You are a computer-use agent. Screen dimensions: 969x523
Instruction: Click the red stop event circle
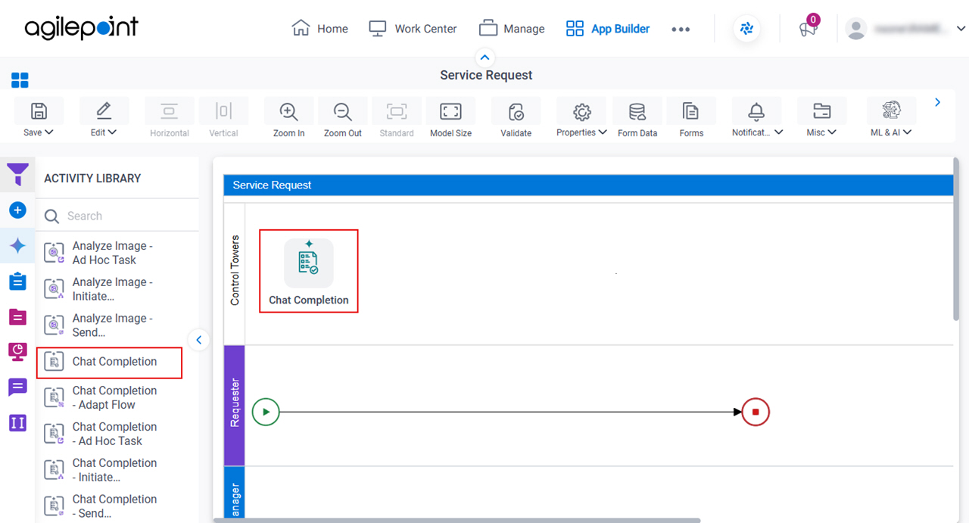756,412
